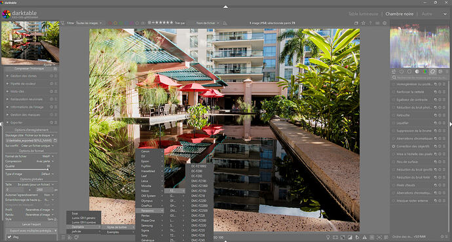Open the styles quick access icon

[69, 237]
